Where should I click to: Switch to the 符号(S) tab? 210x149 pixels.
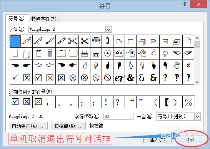17,18
